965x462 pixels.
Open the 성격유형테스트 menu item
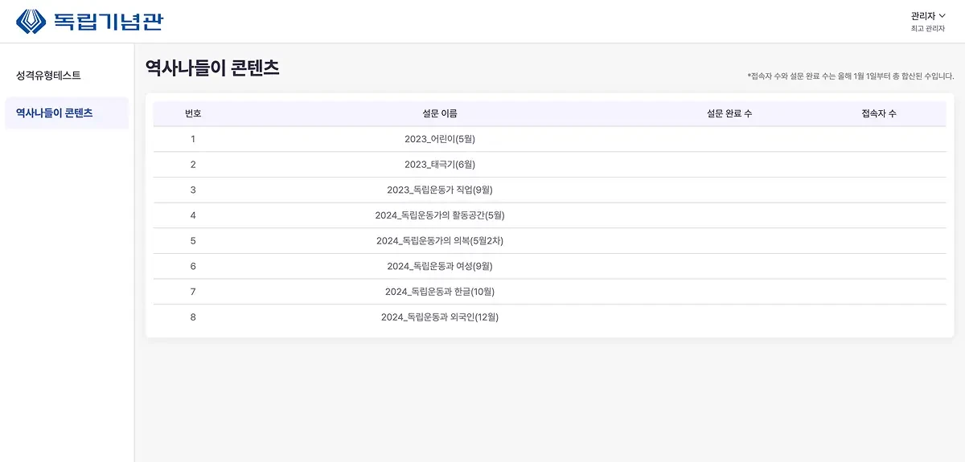click(48, 76)
